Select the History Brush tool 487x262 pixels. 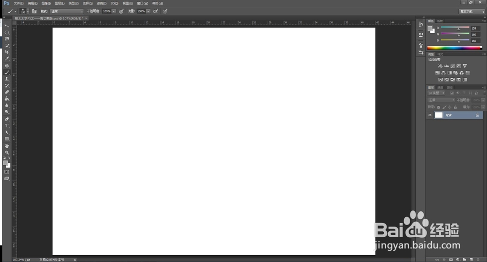point(7,86)
